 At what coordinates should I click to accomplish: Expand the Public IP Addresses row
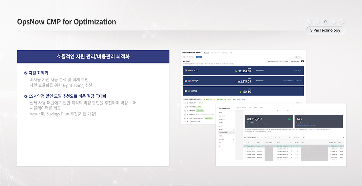pyautogui.click(x=185, y=118)
